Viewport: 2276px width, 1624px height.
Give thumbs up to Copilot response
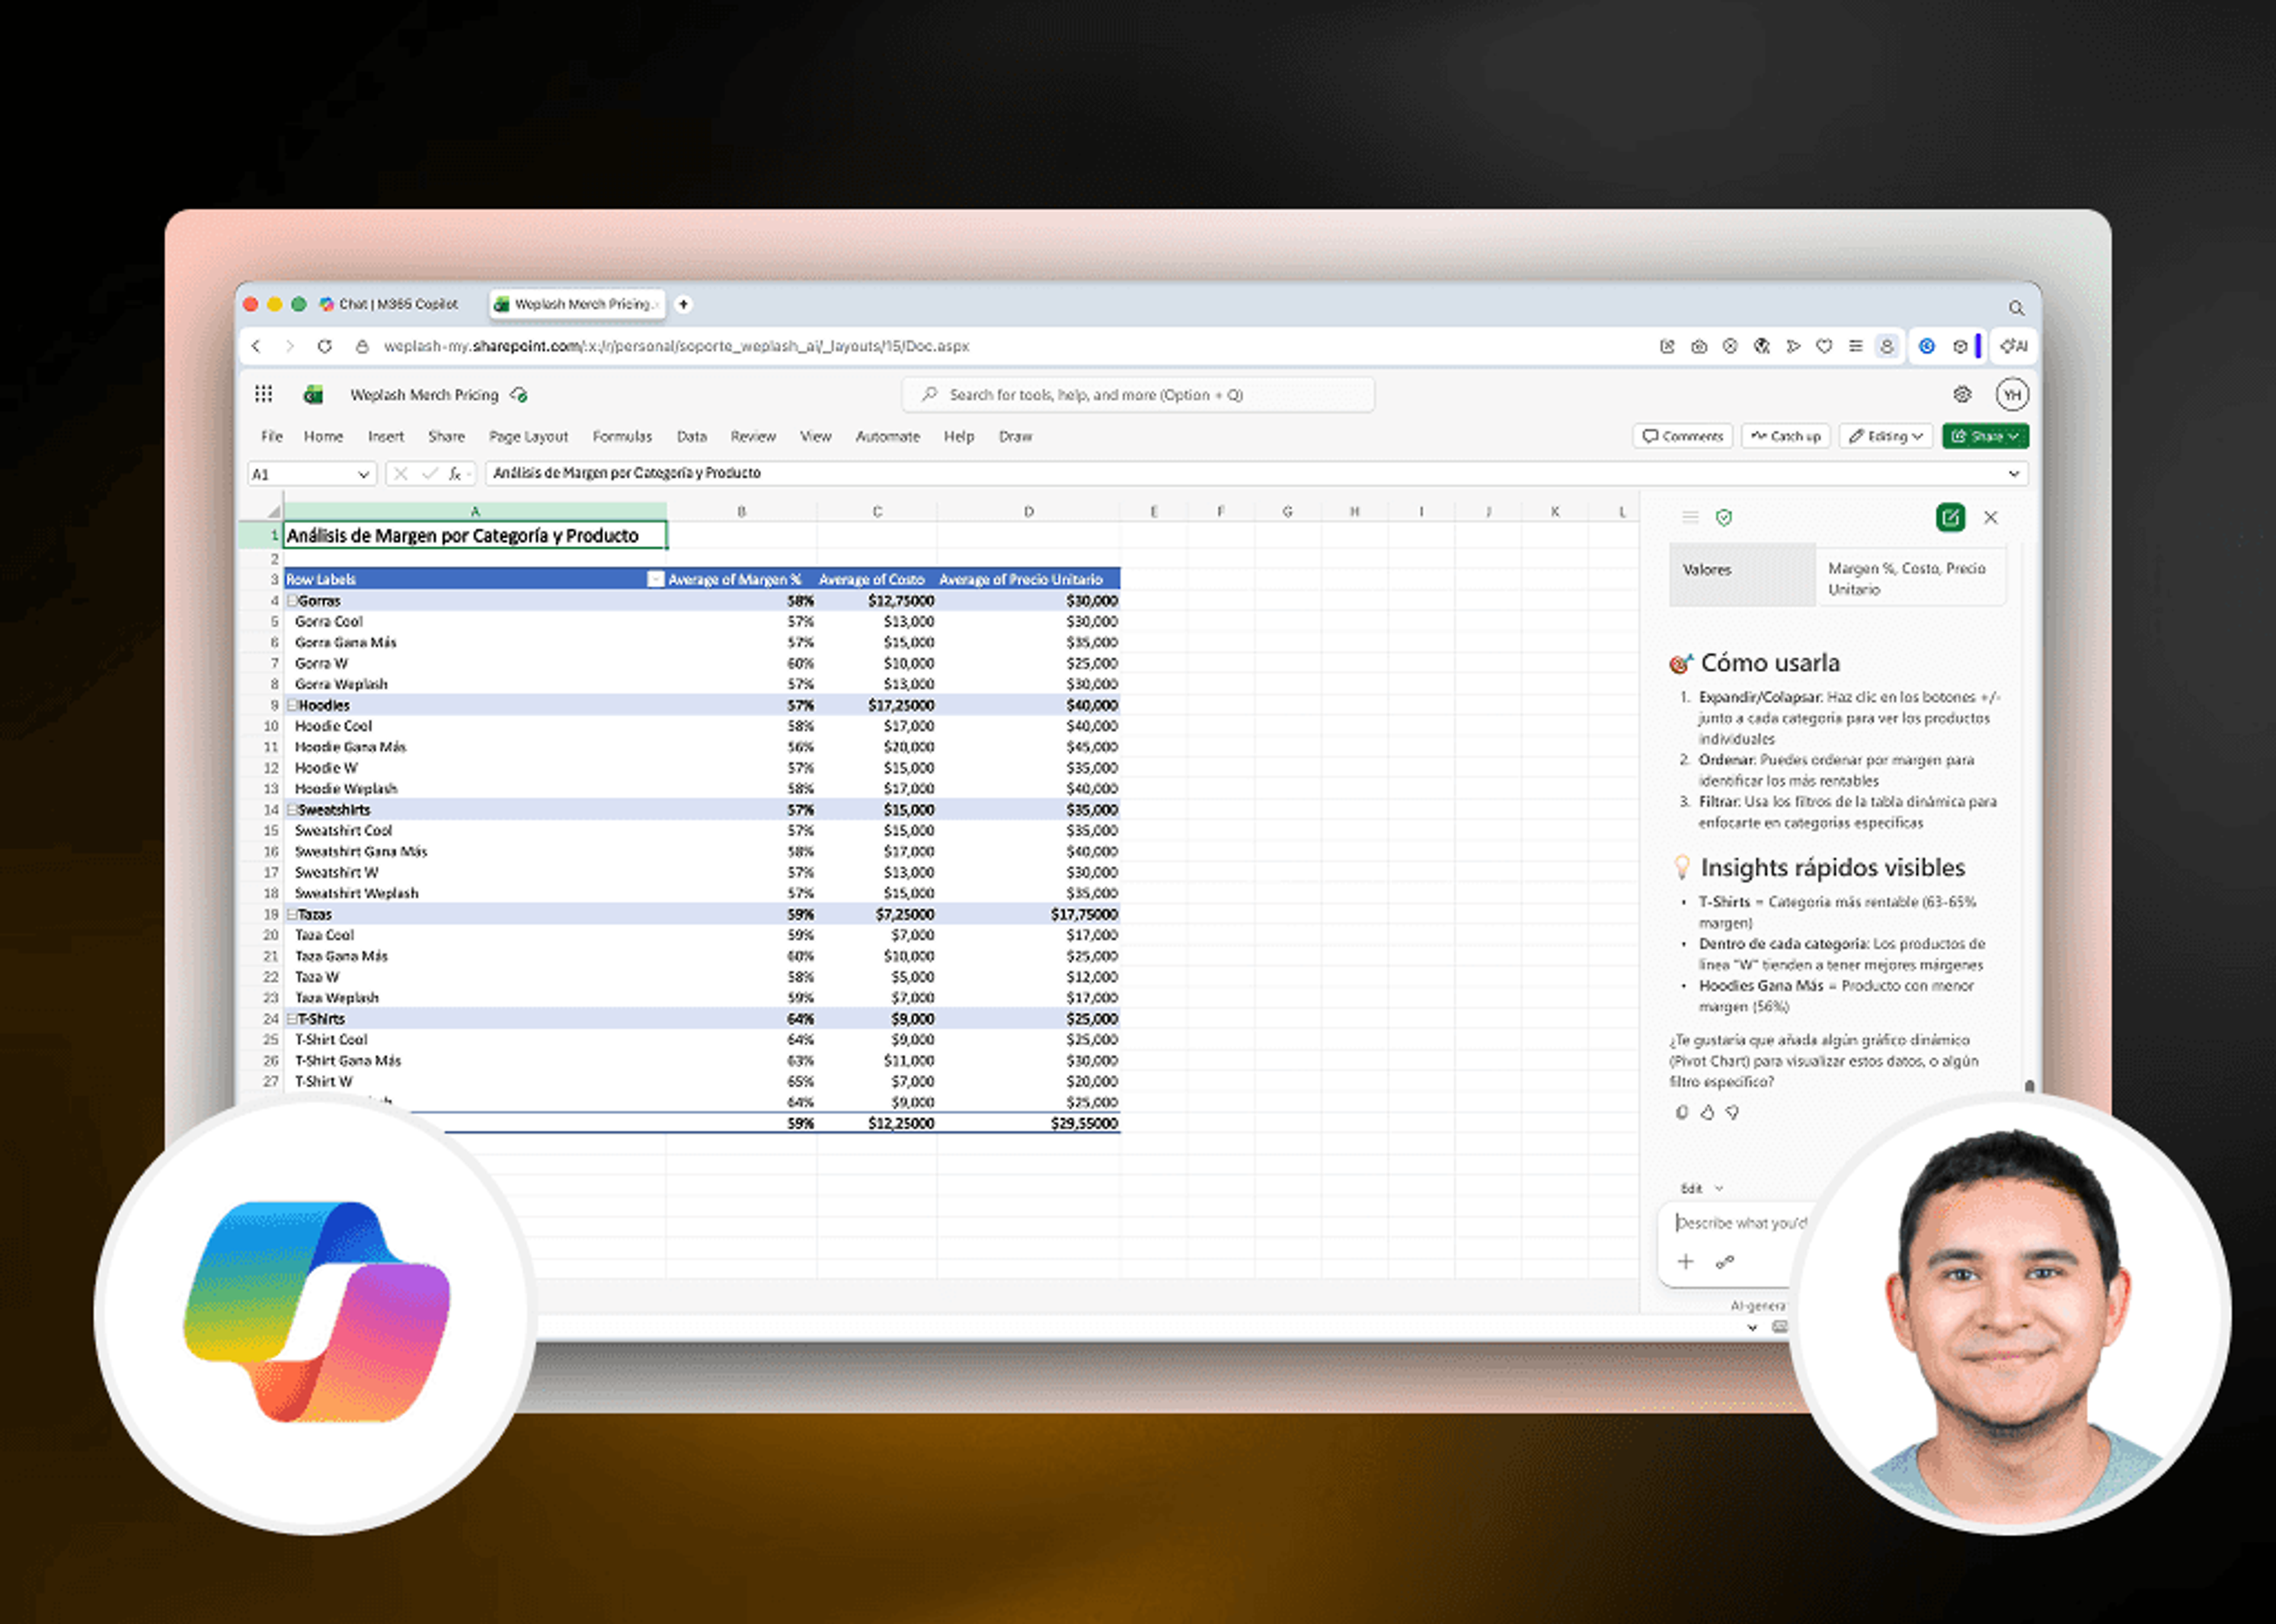click(x=1707, y=1112)
